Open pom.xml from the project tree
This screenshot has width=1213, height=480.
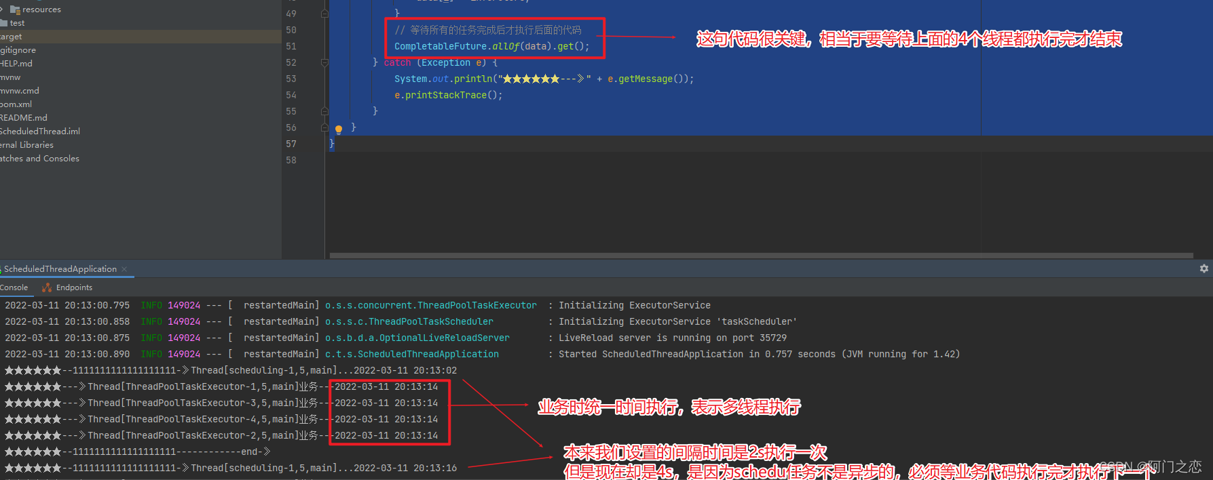[x=16, y=104]
